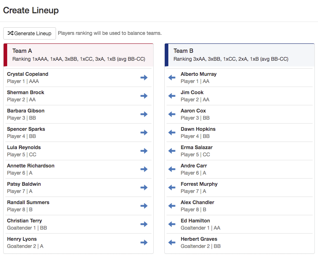Image resolution: width=318 pixels, height=258 pixels.
Task: Move goaltender Ed Hamilton to Team A
Action: pos(172,224)
